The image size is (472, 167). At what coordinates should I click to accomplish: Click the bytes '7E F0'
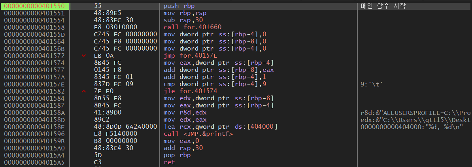[x=104, y=91]
